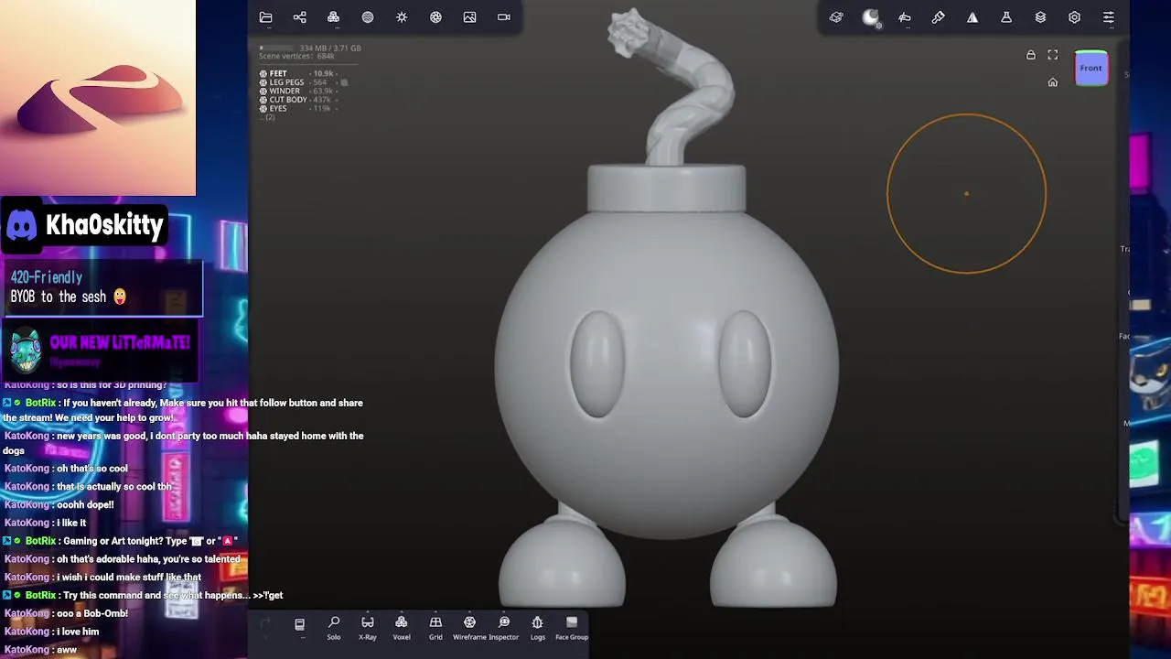Open the Files folder menu
The image size is (1171, 659).
(x=266, y=17)
